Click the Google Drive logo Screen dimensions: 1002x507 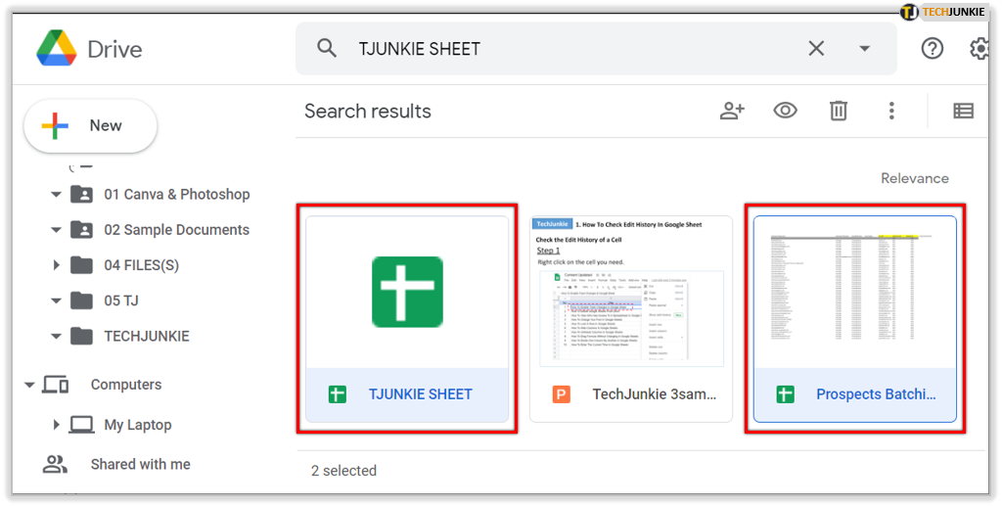click(x=57, y=48)
